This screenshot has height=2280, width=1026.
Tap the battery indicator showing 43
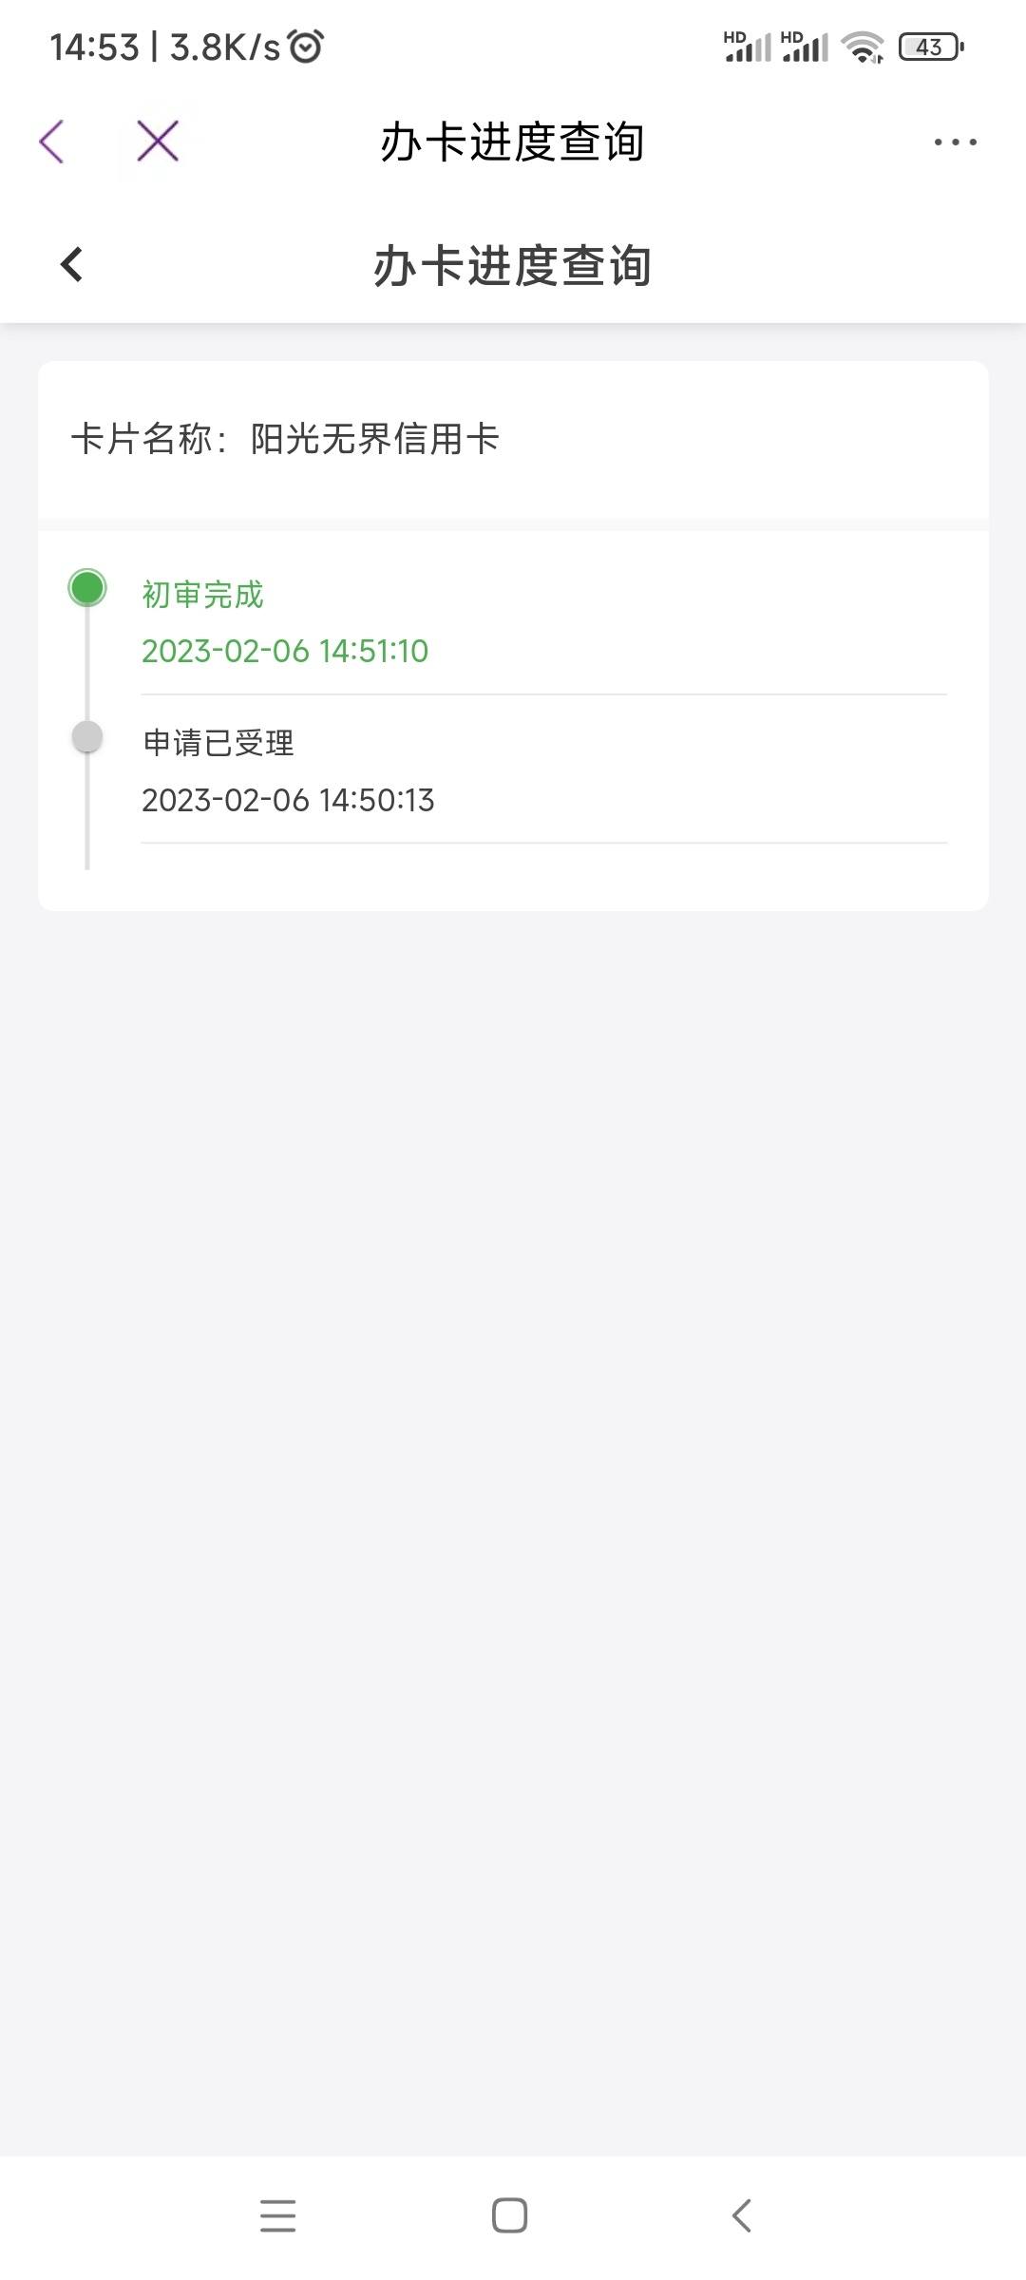coord(931,47)
